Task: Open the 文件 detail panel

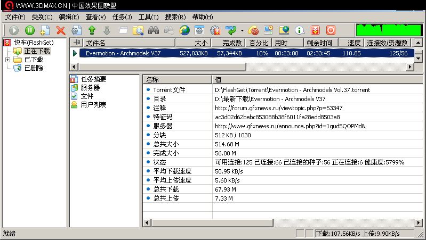Action: tap(87, 96)
